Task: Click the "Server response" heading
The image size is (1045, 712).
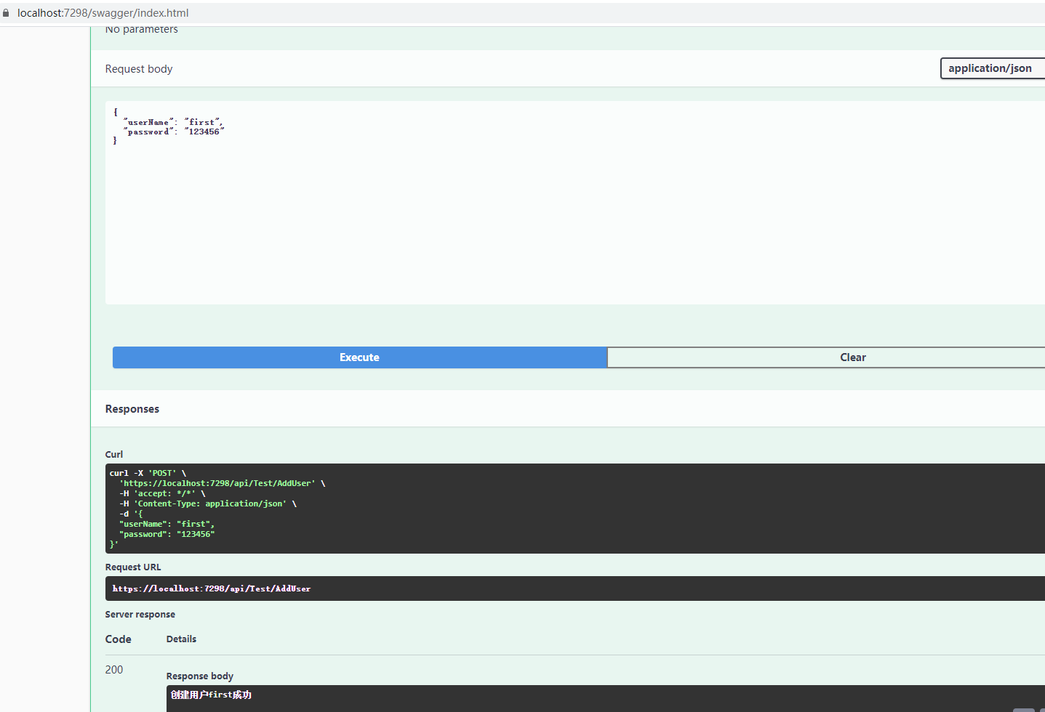Action: (x=140, y=615)
